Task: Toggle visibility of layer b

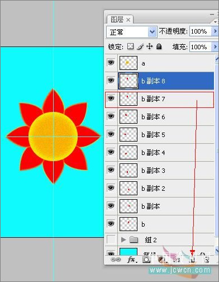Action: pyautogui.click(x=111, y=223)
